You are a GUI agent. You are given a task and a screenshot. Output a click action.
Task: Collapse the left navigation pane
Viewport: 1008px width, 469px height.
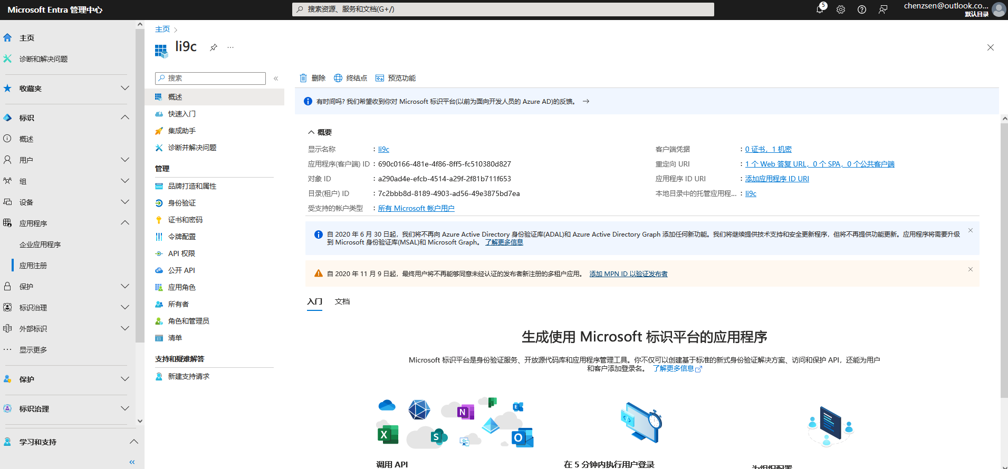(x=132, y=462)
